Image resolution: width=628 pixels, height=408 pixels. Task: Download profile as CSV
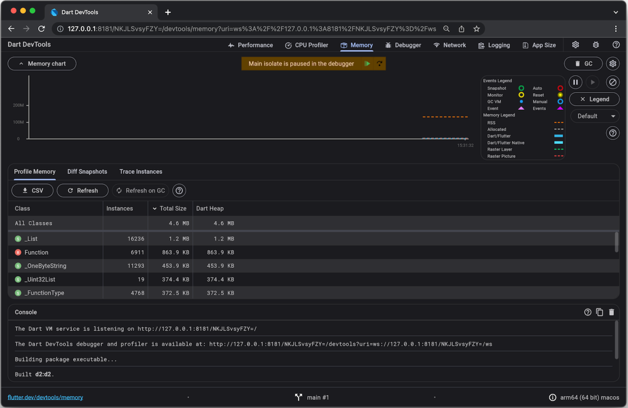coord(33,190)
